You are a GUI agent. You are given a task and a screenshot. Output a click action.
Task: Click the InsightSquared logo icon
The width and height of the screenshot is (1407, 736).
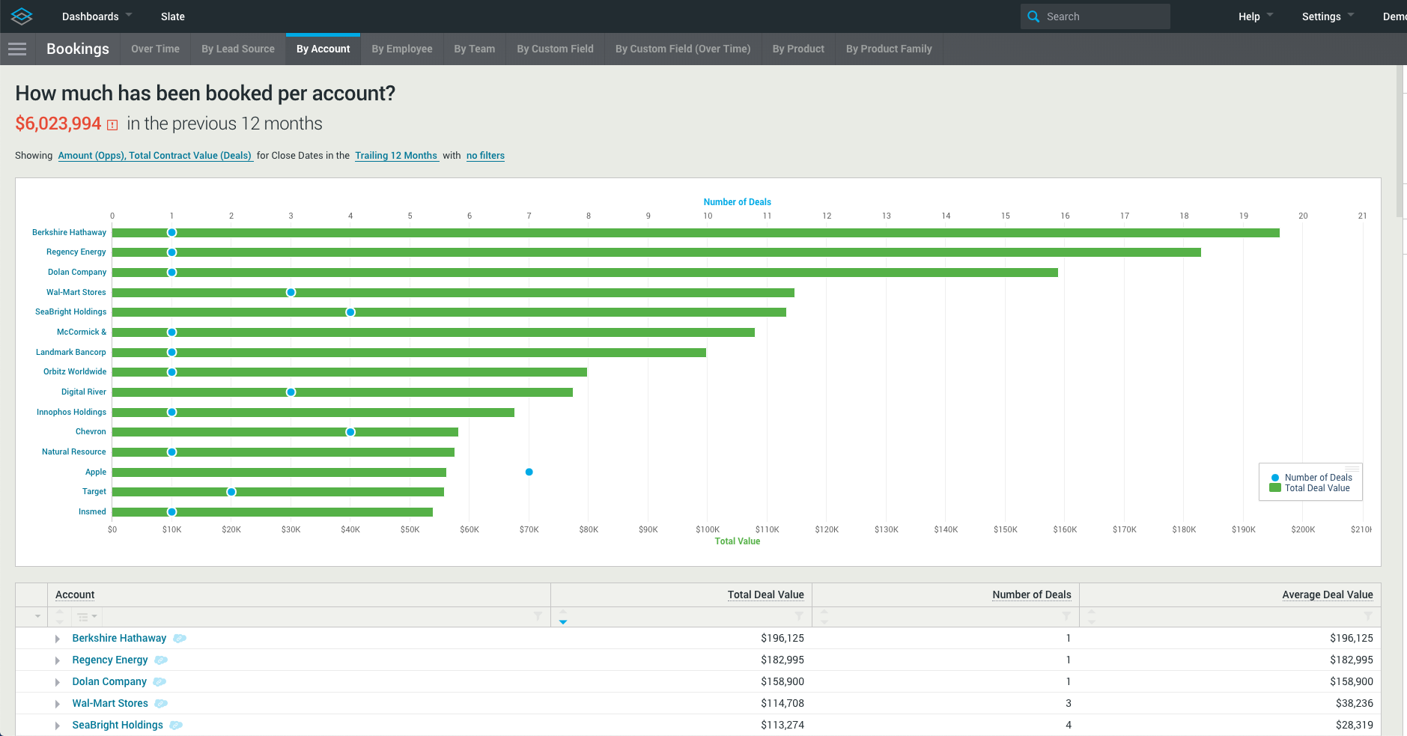pos(22,16)
